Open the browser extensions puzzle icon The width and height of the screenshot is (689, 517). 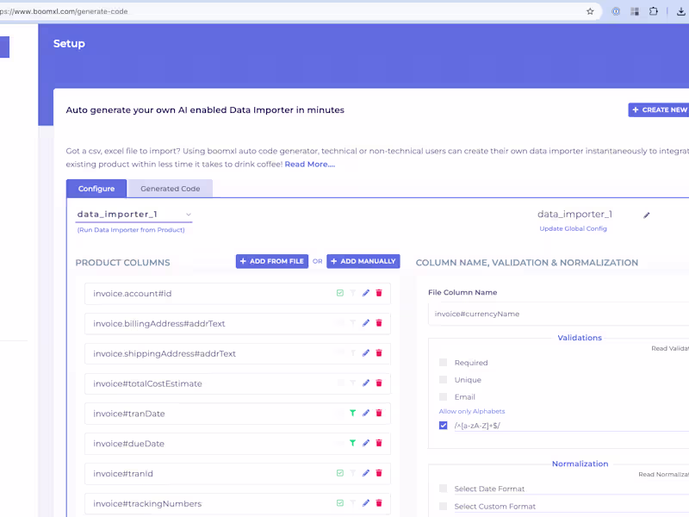click(654, 12)
